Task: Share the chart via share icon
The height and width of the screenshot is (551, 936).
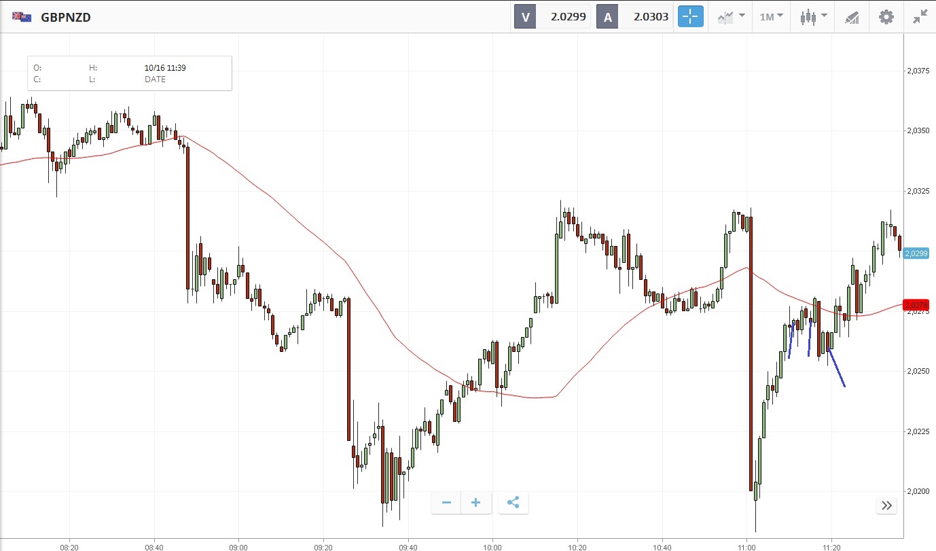Action: tap(514, 503)
